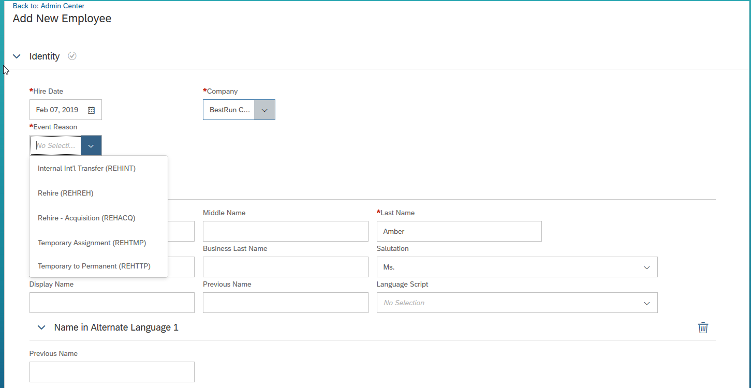Click the Company field showing BestRun
The height and width of the screenshot is (388, 751).
pos(229,110)
